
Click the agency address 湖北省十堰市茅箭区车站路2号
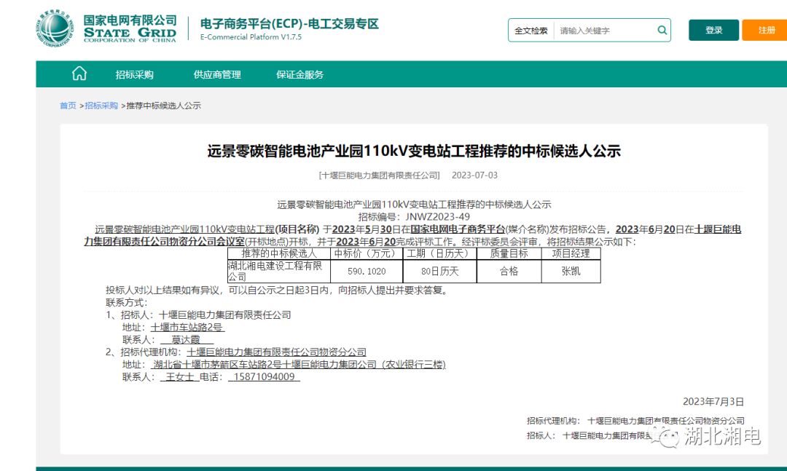[217, 365]
